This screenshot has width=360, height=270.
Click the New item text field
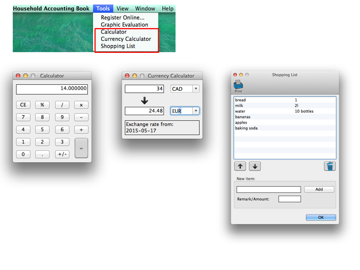pyautogui.click(x=268, y=189)
